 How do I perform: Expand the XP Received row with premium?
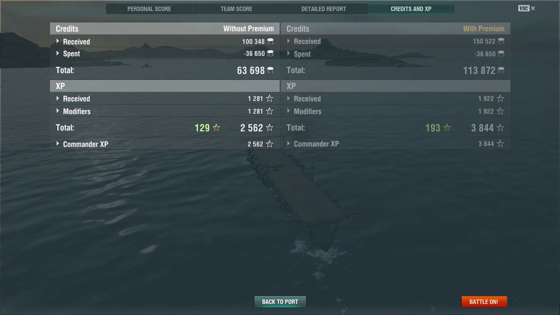point(396,99)
